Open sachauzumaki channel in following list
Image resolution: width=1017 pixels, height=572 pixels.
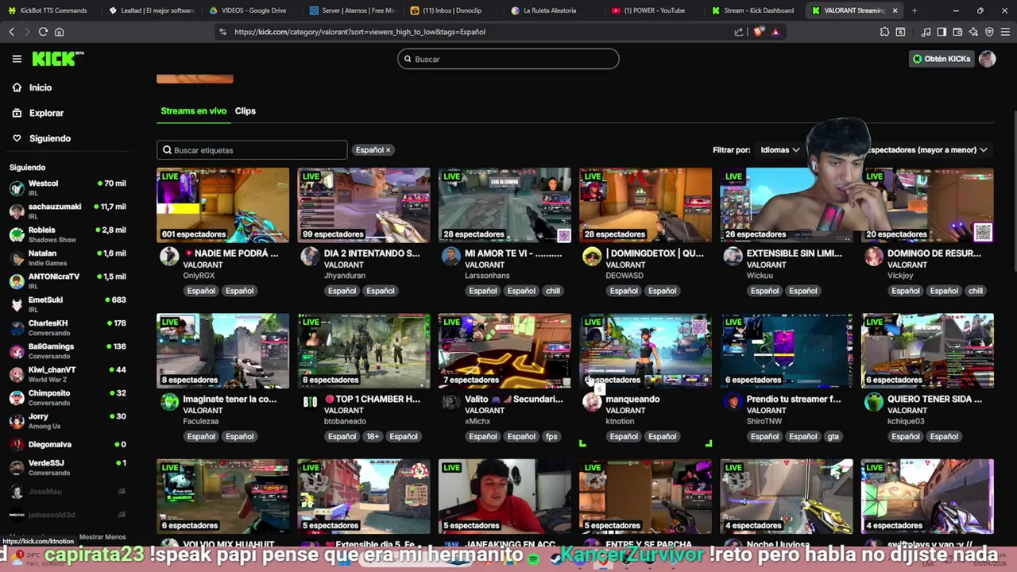[x=68, y=211]
